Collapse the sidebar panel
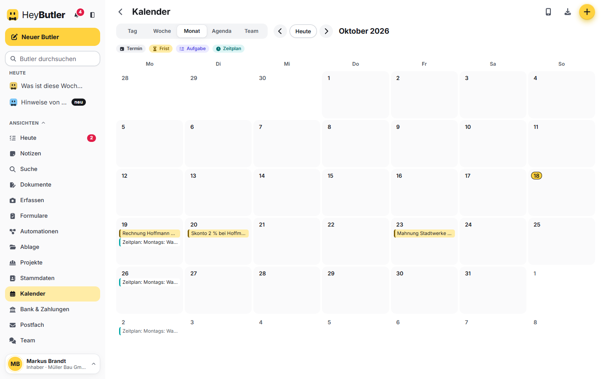 point(93,15)
